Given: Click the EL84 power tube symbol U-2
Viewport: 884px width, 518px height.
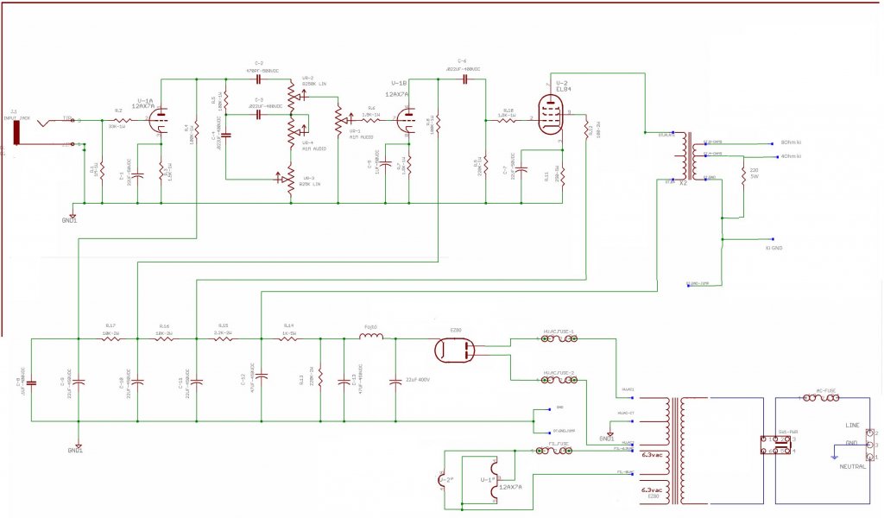Looking at the screenshot, I should [x=550, y=115].
